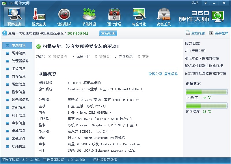This screenshot has width=231, height=164.
Task: Open the 节能降温 energy saving section
Action: (x=89, y=16)
